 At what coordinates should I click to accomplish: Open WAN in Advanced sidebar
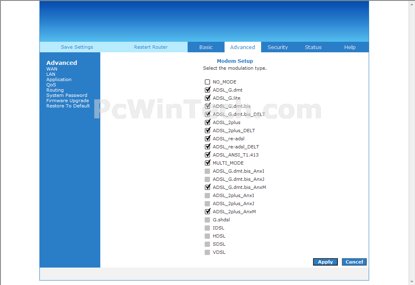(x=52, y=69)
